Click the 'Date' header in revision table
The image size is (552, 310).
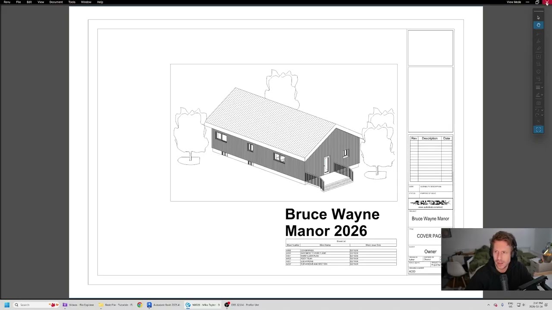point(447,138)
